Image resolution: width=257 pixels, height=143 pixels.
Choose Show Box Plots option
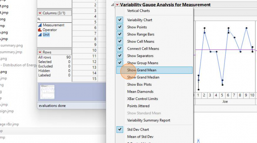[139, 85]
